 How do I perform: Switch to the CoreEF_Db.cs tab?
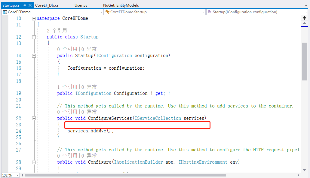(x=47, y=5)
